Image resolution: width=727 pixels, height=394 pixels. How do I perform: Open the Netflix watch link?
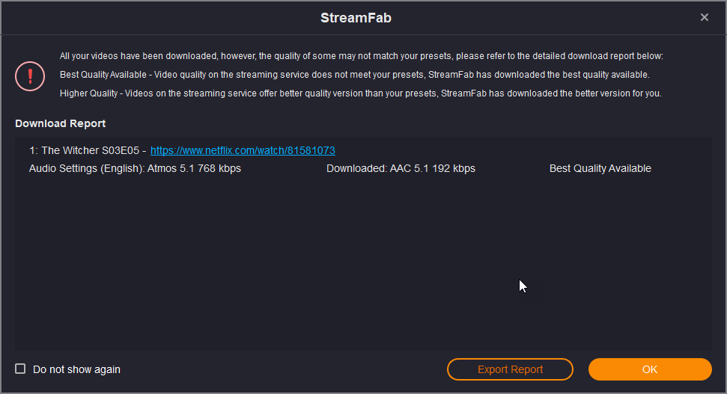pos(243,150)
